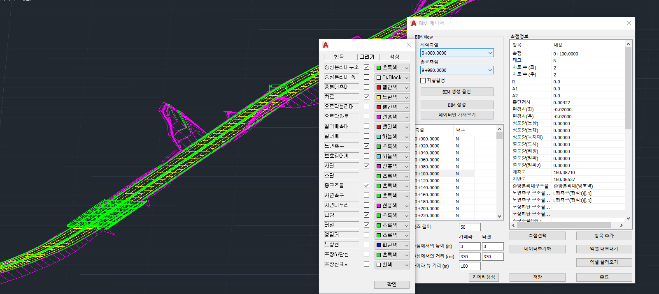This screenshot has width=659, height=294.
Task: Uncheck the 차로 draw checkbox
Action: click(366, 97)
